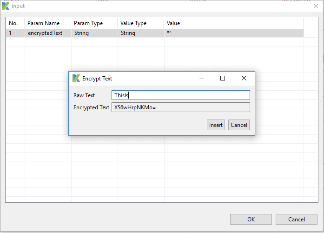Viewport: 324px width, 233px height.
Task: Click the 'Raw Text' label
Action: click(84, 95)
